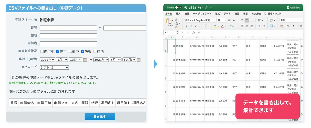The width and height of the screenshot is (311, 128).
Task: Apply percent style format
Action: pyautogui.click(x=288, y=26)
